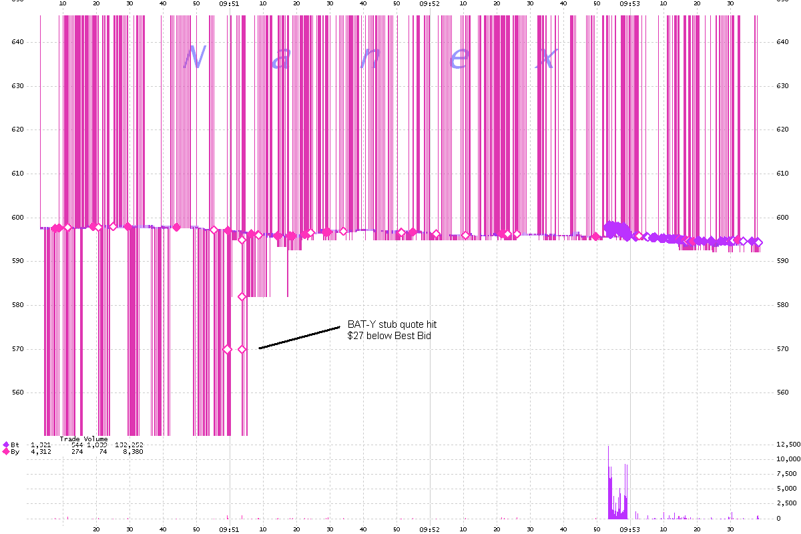Screen dimensions: 801x534
Task: Click the purple Bt legend diamond
Action: point(6,445)
